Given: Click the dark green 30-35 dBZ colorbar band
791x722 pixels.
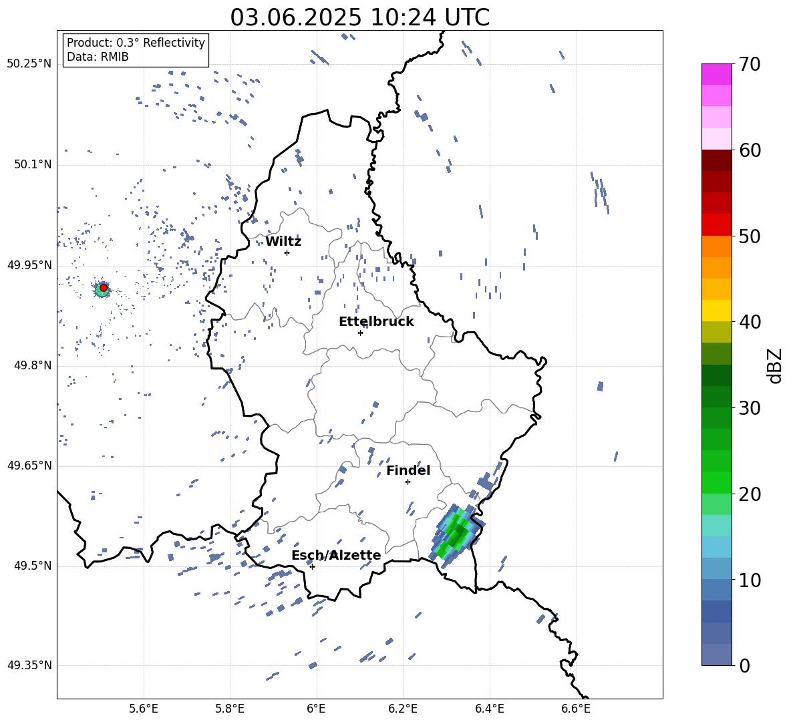Looking at the screenshot, I should point(716,375).
